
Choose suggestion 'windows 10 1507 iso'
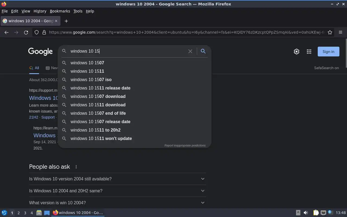point(134,79)
